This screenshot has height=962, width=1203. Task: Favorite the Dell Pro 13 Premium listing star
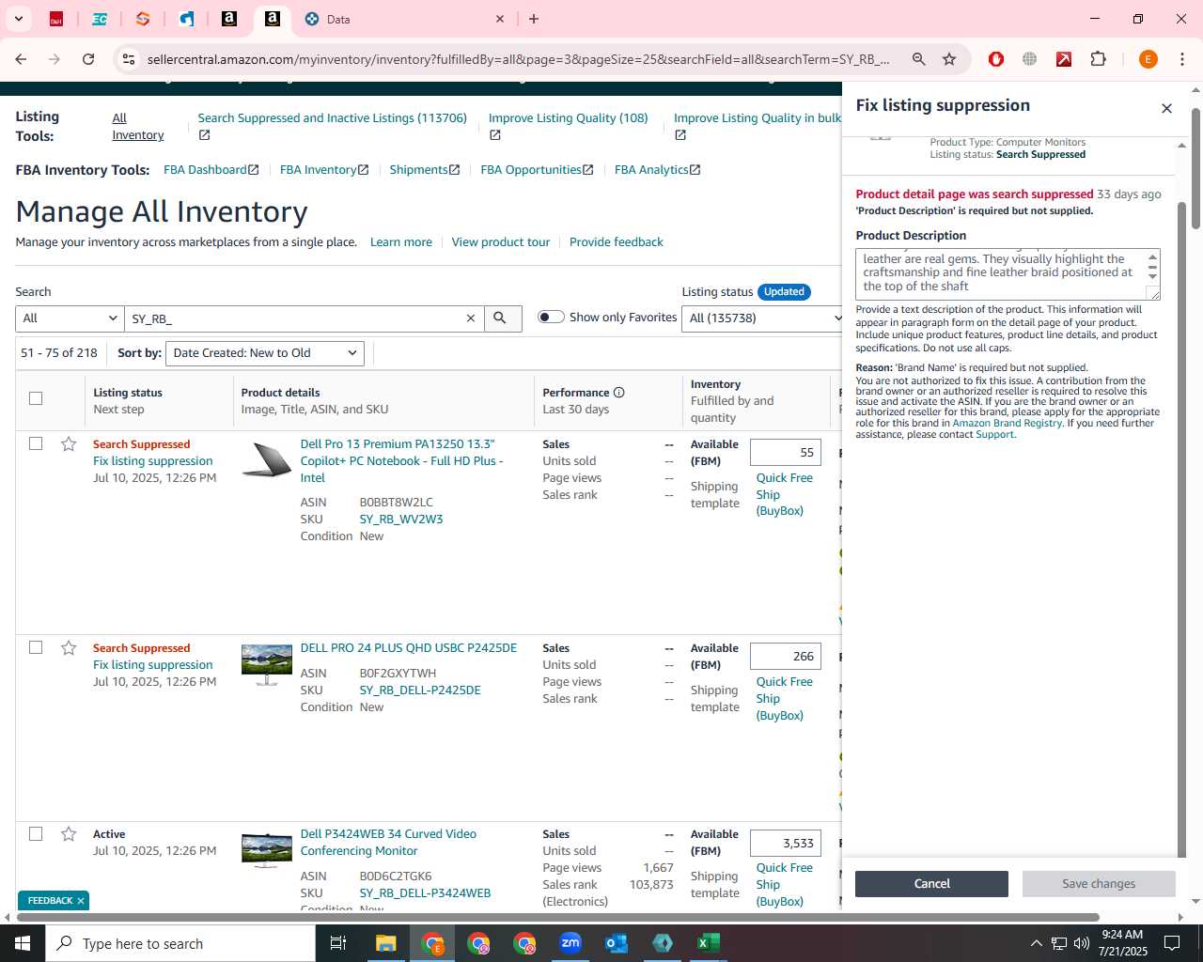pyautogui.click(x=69, y=443)
